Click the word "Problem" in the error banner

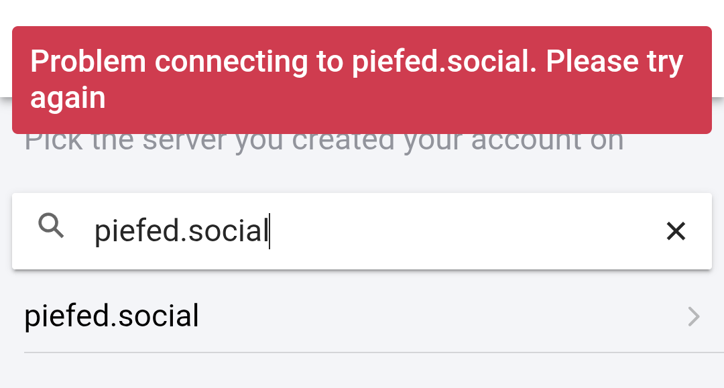coord(88,62)
